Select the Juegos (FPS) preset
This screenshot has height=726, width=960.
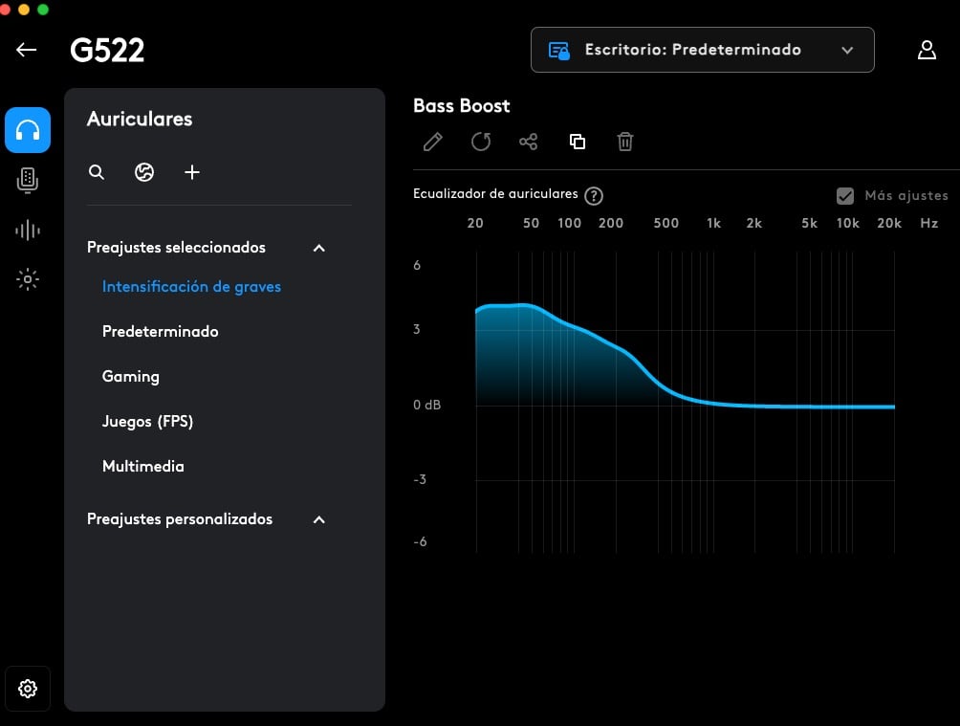pyautogui.click(x=147, y=422)
